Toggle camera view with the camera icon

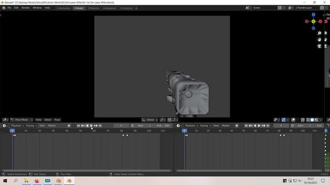click(319, 46)
